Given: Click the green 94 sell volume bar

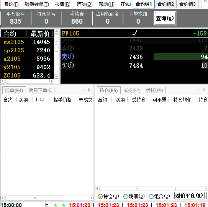Looking at the screenshot, I should click(180, 57).
